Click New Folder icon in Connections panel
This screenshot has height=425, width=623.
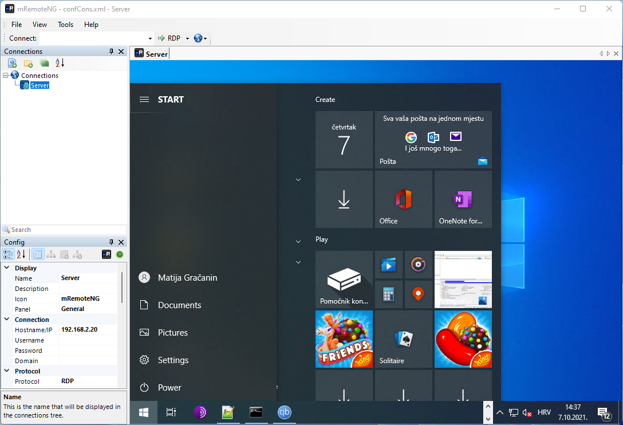(28, 63)
